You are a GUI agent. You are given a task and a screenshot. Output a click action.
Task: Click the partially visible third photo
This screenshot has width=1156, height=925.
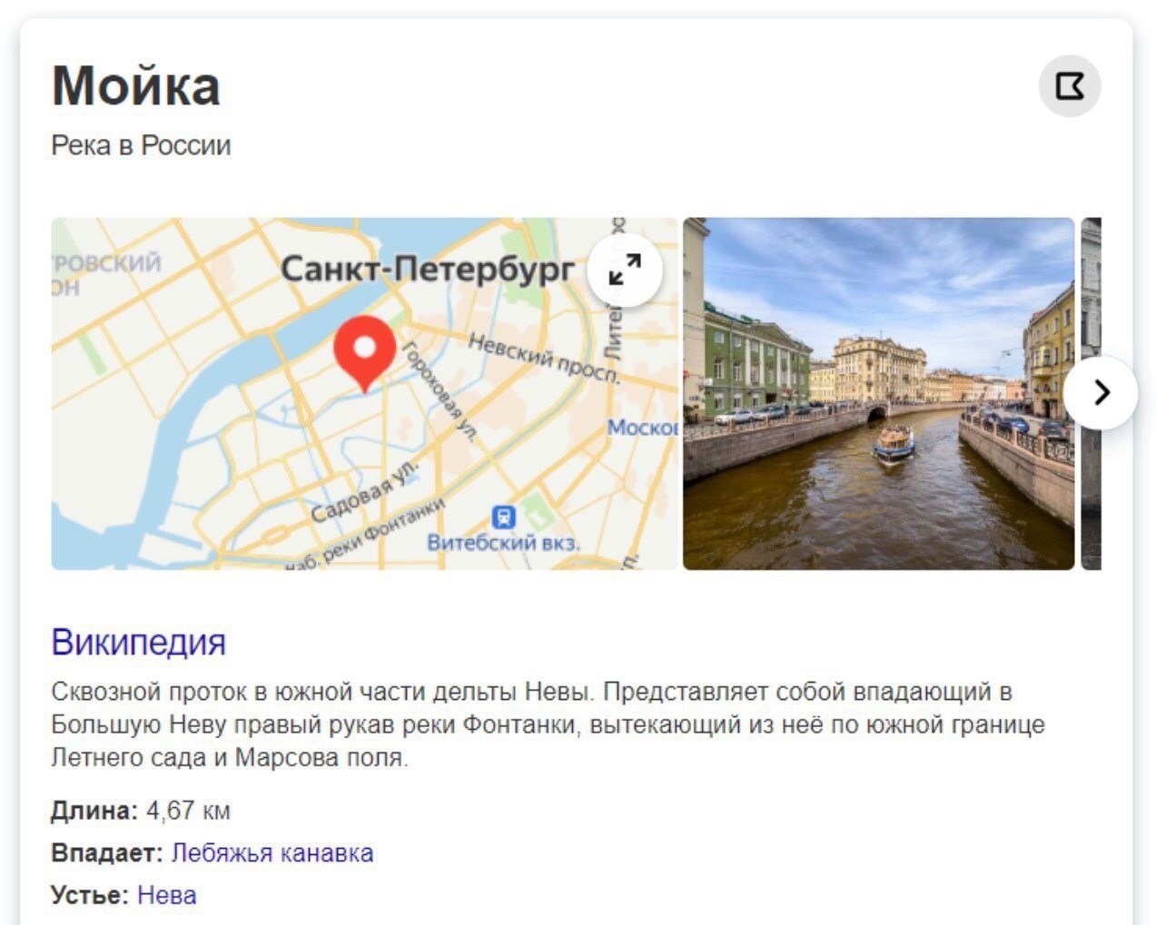[1091, 393]
